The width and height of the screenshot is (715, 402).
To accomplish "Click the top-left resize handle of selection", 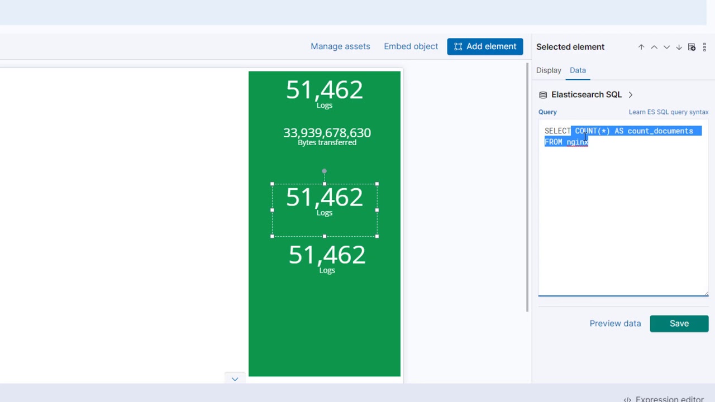I will 272,184.
